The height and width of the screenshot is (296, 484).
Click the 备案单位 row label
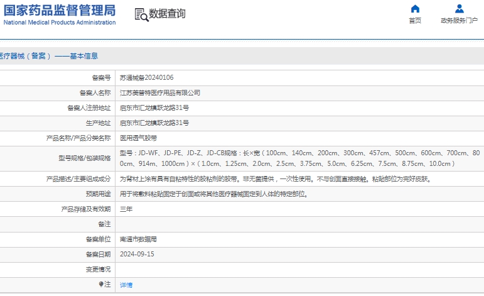pyautogui.click(x=98, y=239)
